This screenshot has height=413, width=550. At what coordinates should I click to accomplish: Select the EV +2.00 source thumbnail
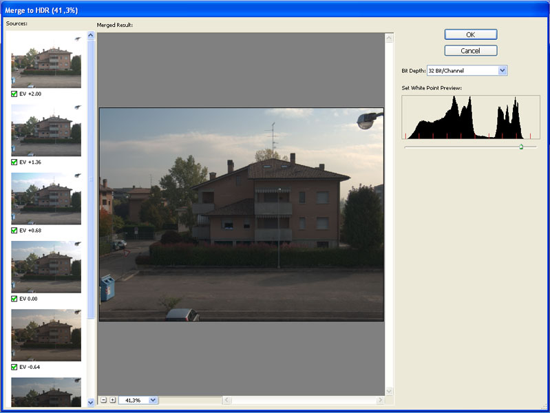click(x=46, y=61)
